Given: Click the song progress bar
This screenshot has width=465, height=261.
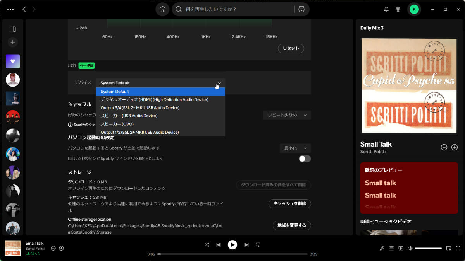Looking at the screenshot, I should 232,254.
